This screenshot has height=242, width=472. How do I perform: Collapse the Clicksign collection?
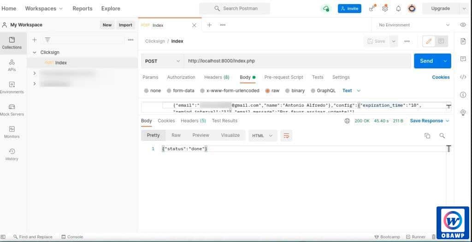tap(34, 53)
